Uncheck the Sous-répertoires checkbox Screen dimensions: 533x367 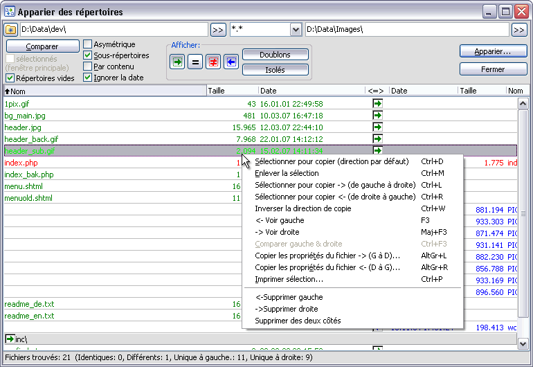click(88, 55)
